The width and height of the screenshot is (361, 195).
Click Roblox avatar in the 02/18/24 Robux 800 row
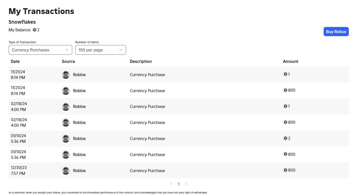(x=66, y=122)
